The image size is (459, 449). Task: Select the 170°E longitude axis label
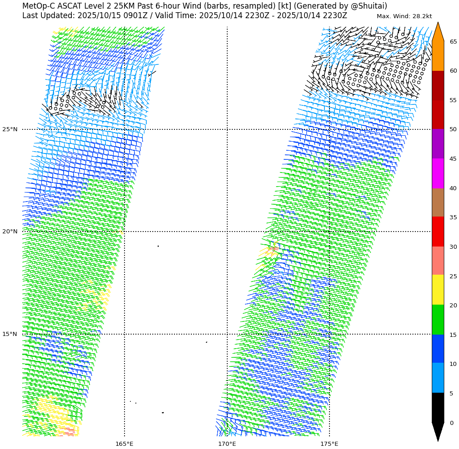tap(227, 444)
